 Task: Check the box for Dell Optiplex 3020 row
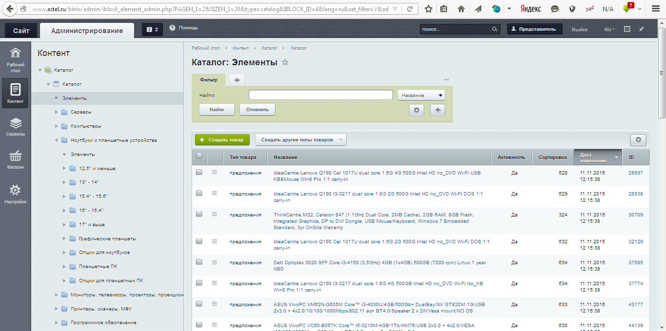tap(199, 262)
